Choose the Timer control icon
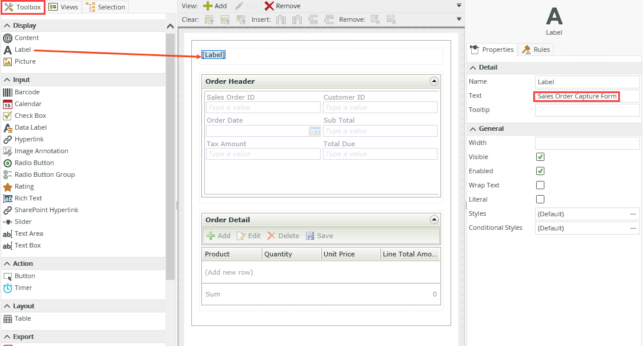Screen dimensions: 643x346 tap(8, 288)
